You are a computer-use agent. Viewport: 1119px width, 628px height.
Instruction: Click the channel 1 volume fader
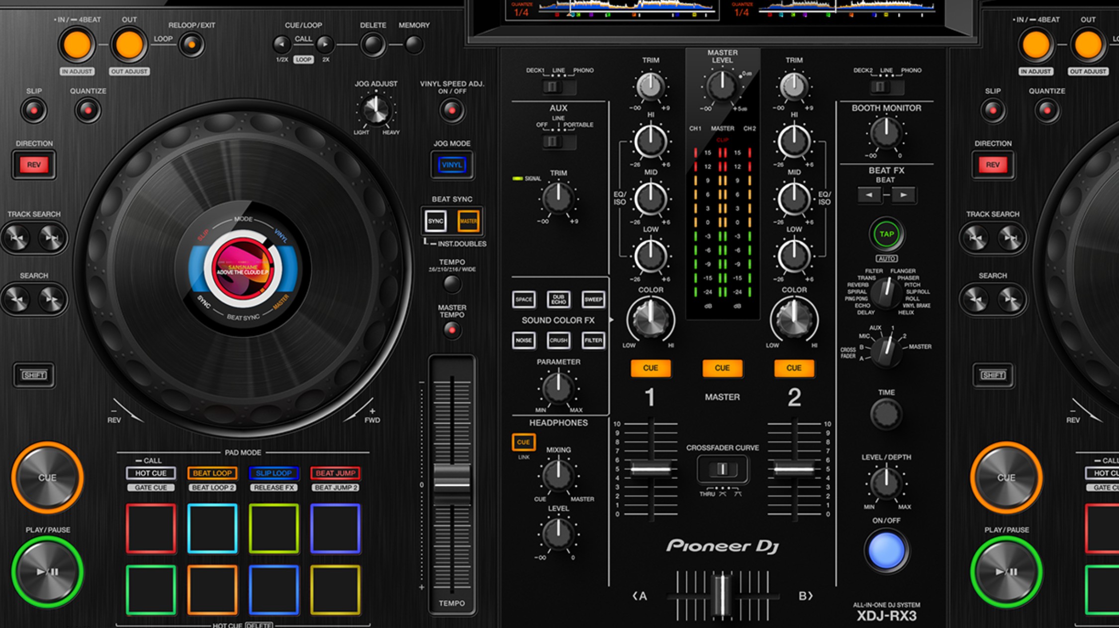coord(651,469)
